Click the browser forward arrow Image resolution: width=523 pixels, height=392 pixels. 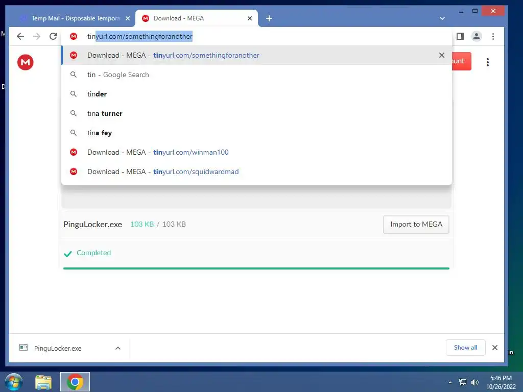point(37,36)
